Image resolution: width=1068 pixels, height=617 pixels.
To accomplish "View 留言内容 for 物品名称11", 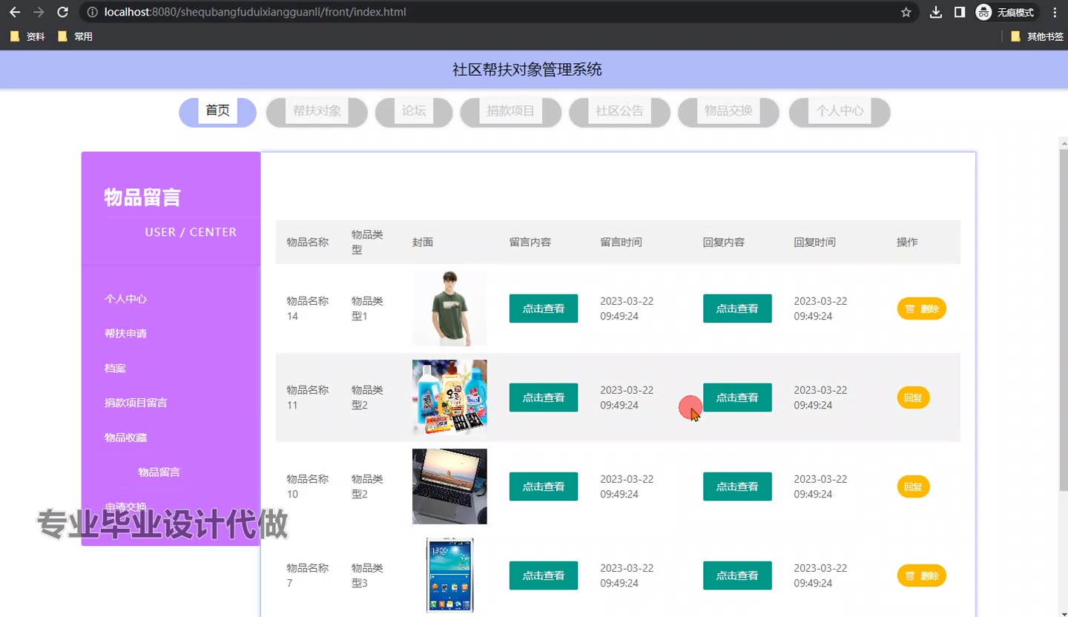I will click(544, 397).
